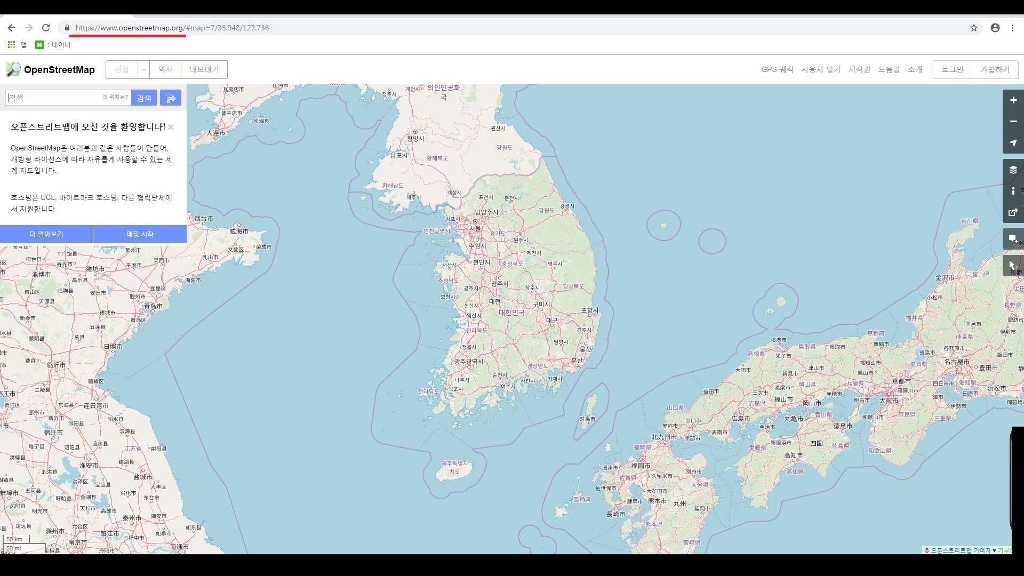Click the 광주광역시 label on the map
Screen dimensions: 1024x576
(469, 362)
